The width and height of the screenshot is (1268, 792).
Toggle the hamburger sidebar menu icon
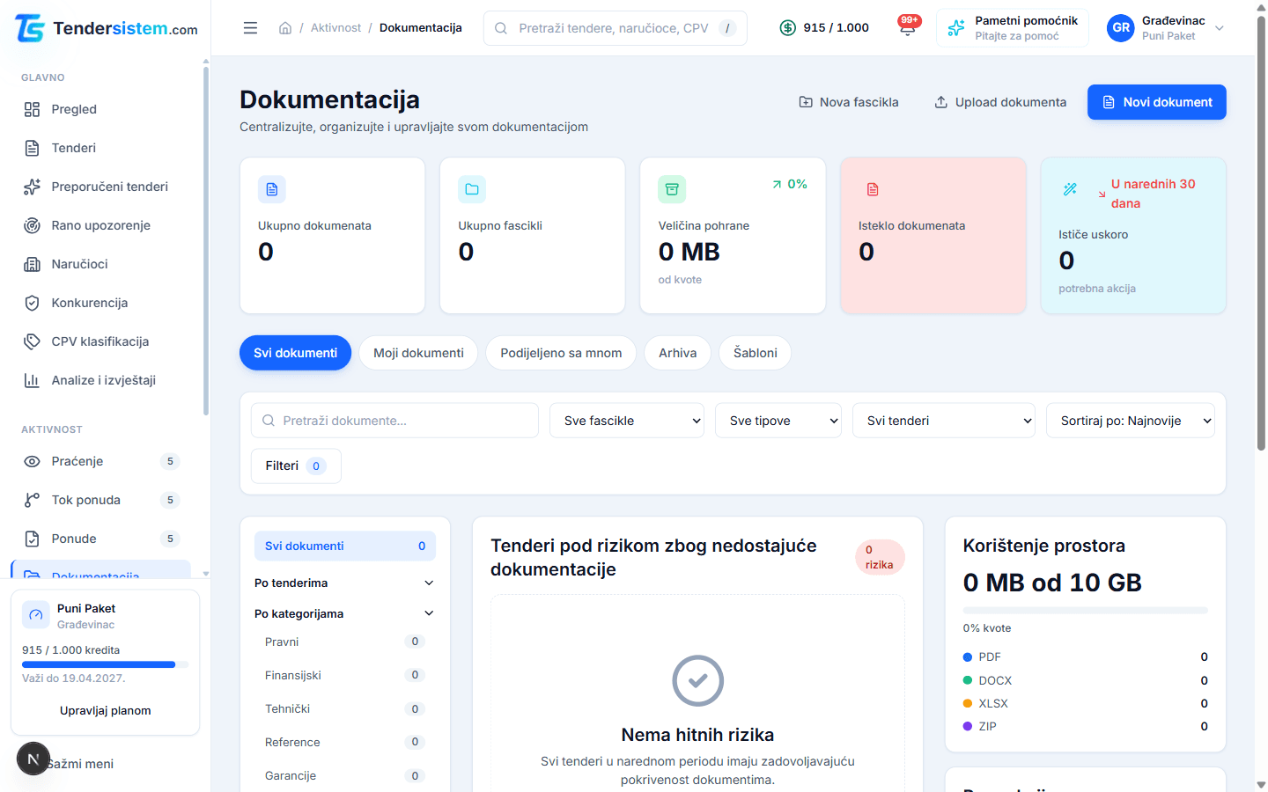[x=250, y=28]
